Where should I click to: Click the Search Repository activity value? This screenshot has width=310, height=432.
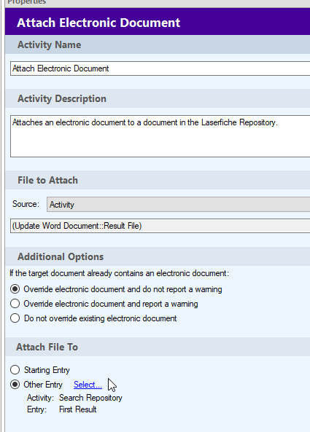click(90, 398)
